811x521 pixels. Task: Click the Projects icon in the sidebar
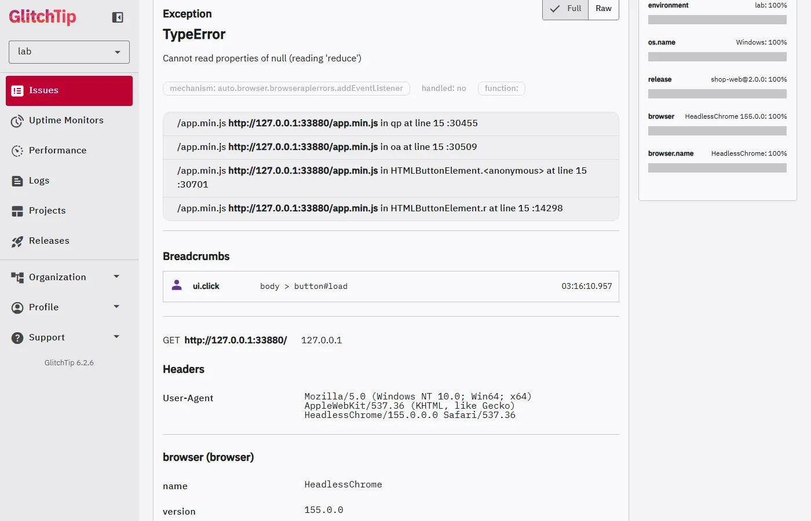[17, 211]
